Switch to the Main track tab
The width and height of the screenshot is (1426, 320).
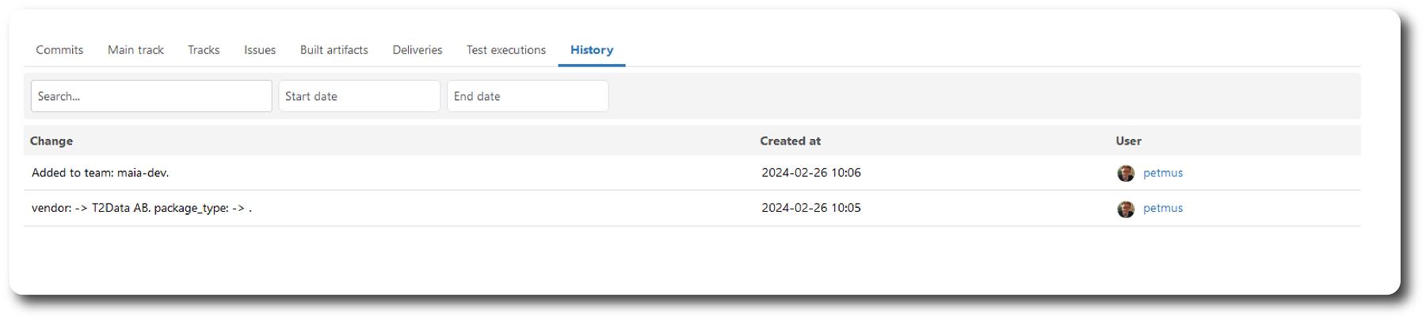[x=135, y=50]
